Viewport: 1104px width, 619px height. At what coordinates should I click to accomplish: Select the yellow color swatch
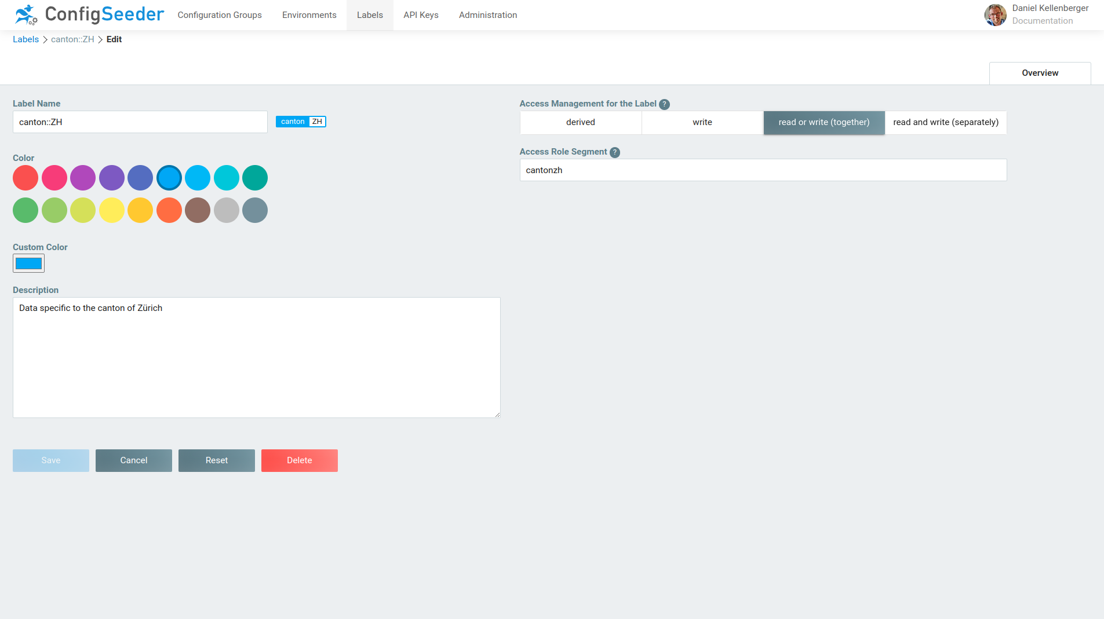pyautogui.click(x=112, y=210)
